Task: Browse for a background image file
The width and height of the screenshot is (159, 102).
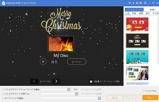Action: [77, 94]
